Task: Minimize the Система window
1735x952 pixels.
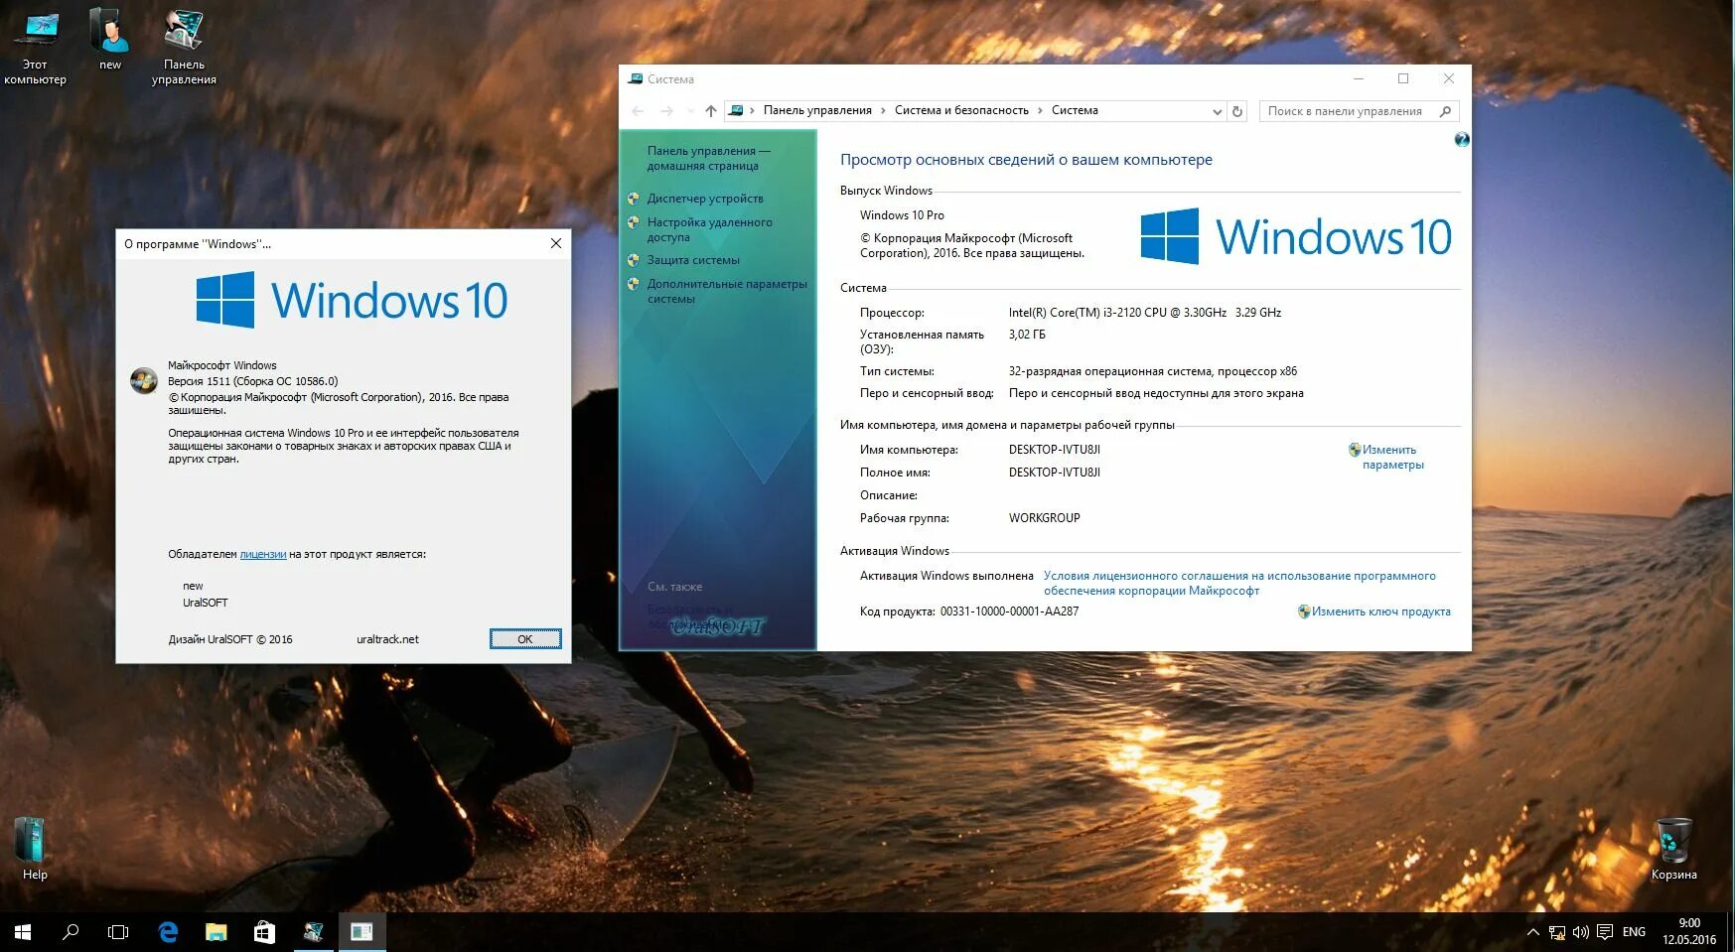Action: pos(1358,78)
